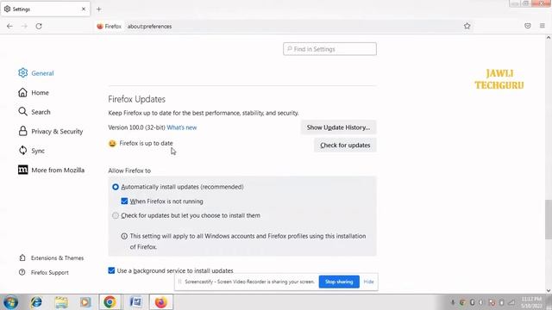Hide the Screencastify sharing notification
This screenshot has height=310, width=552.
point(368,282)
